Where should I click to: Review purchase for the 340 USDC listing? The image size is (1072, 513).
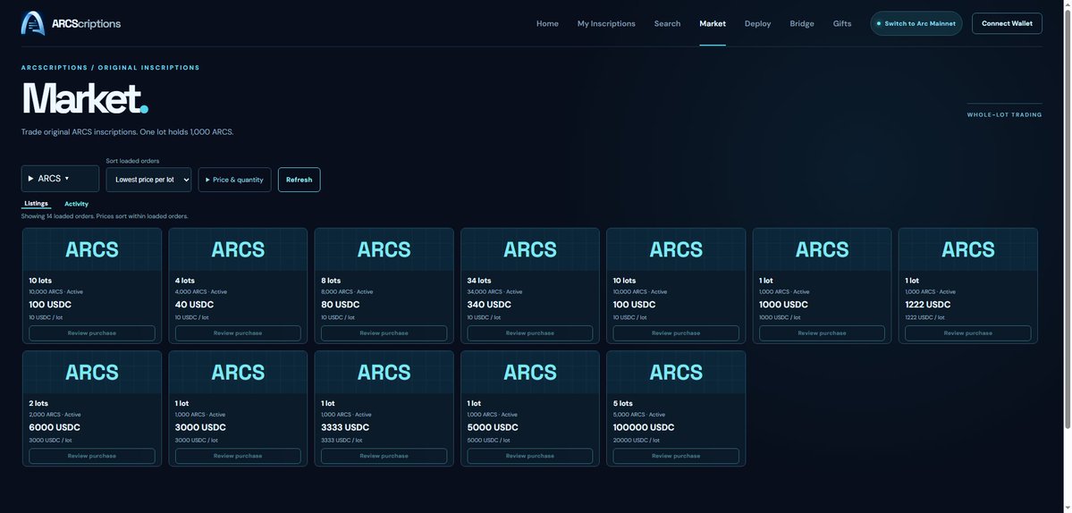click(x=530, y=333)
